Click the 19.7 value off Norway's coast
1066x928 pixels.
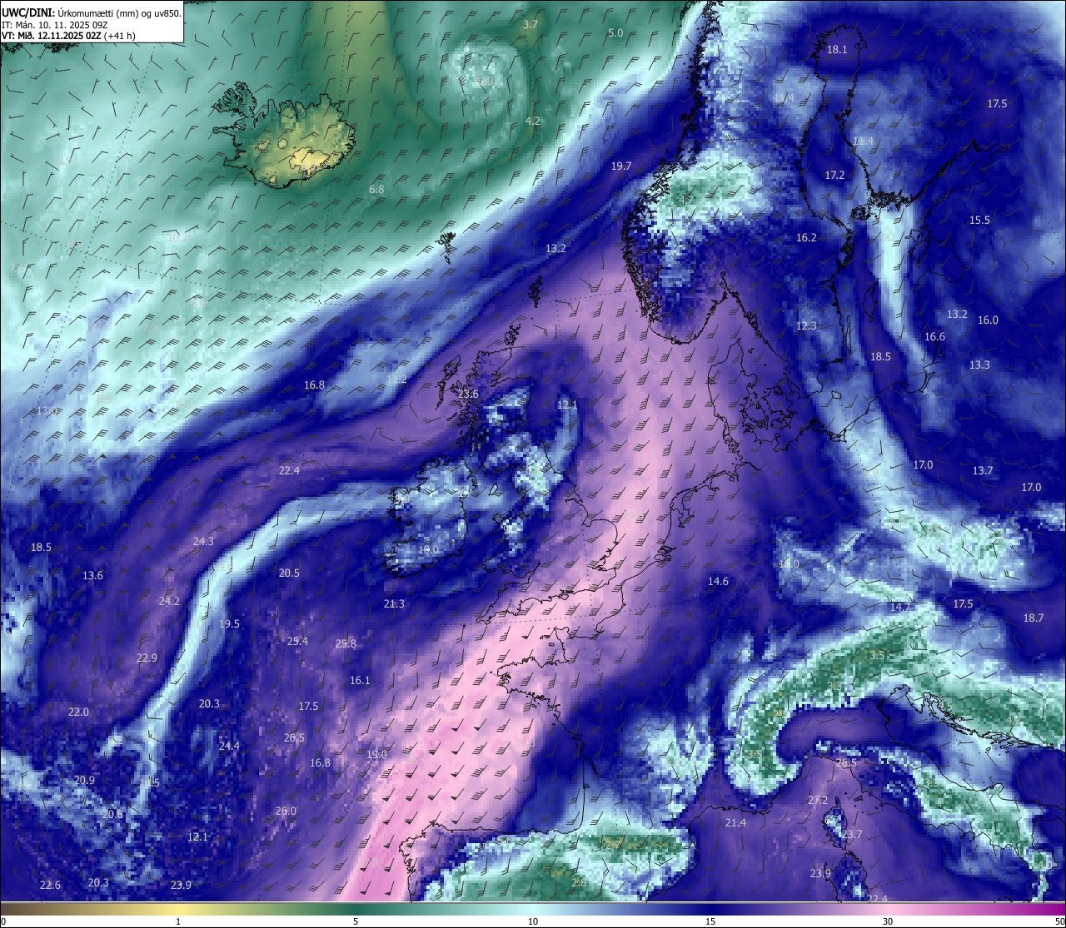point(621,166)
